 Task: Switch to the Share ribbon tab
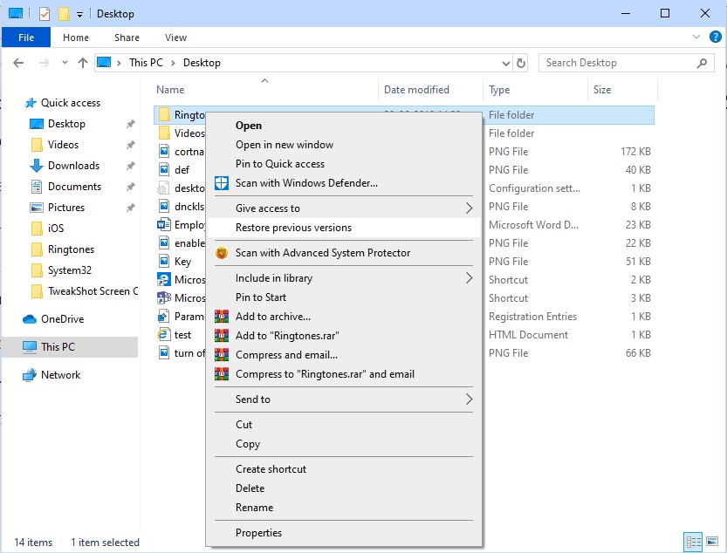[127, 38]
